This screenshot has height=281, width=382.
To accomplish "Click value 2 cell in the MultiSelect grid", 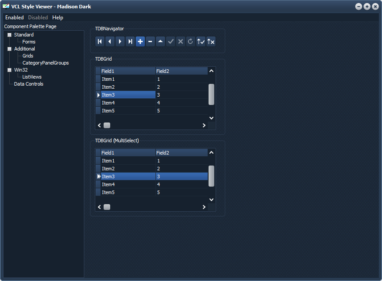I will [182, 169].
